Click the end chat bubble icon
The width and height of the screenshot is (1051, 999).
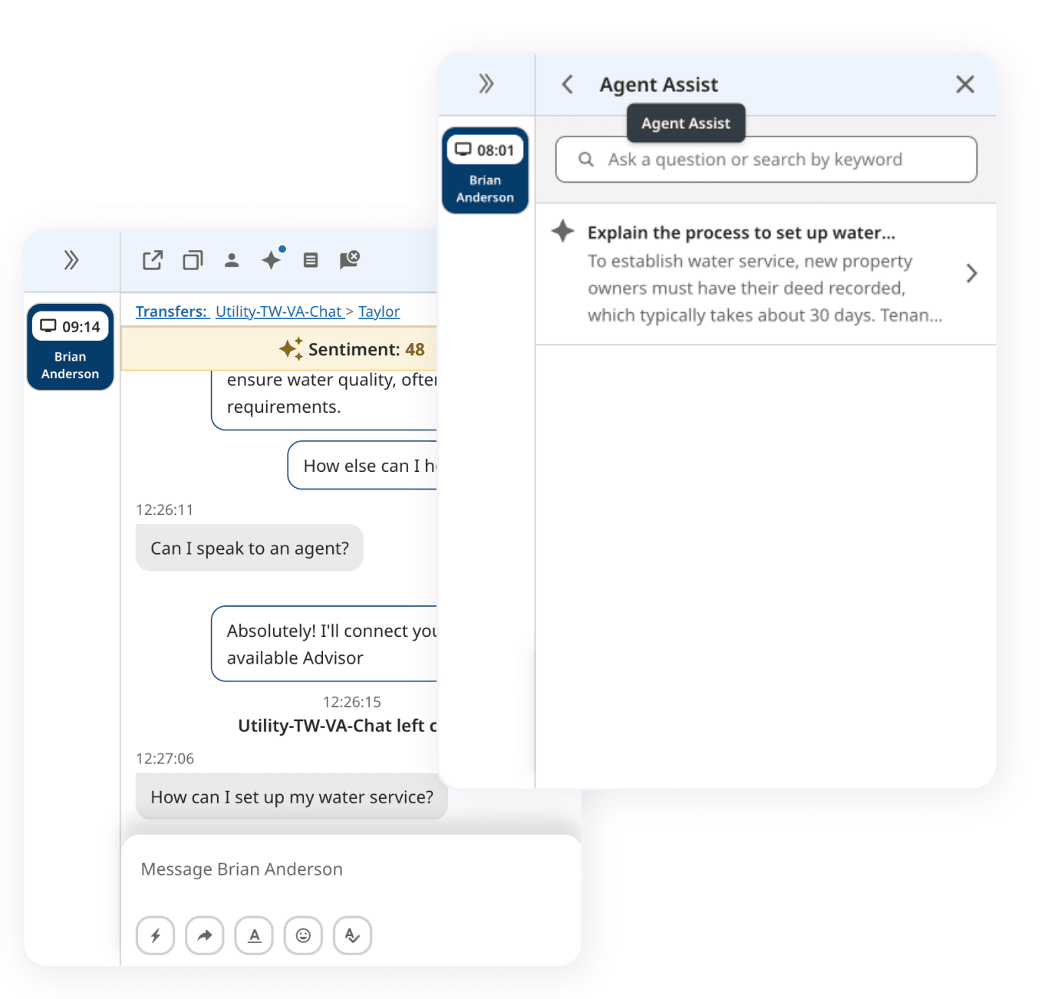pyautogui.click(x=350, y=260)
